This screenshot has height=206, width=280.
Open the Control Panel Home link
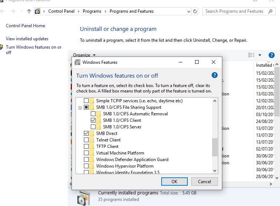pos(25,26)
